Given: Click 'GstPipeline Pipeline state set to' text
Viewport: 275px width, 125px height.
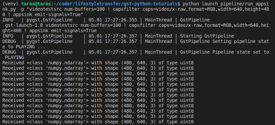Looking at the screenshot, I should (x=225, y=52).
